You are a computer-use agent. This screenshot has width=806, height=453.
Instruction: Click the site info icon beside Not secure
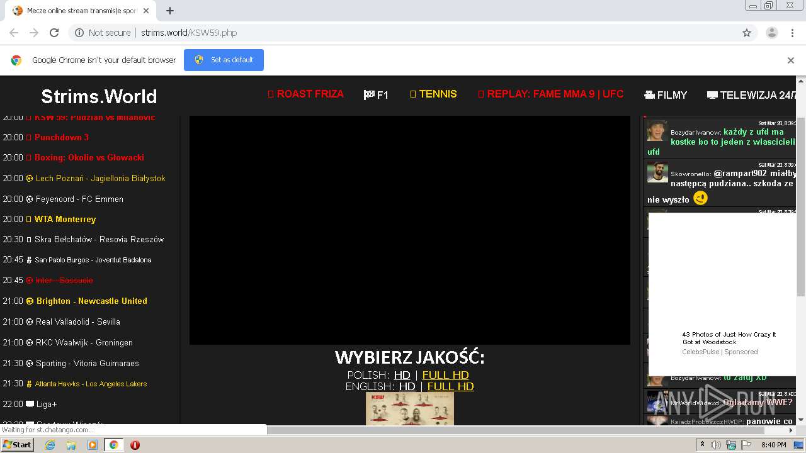point(79,33)
